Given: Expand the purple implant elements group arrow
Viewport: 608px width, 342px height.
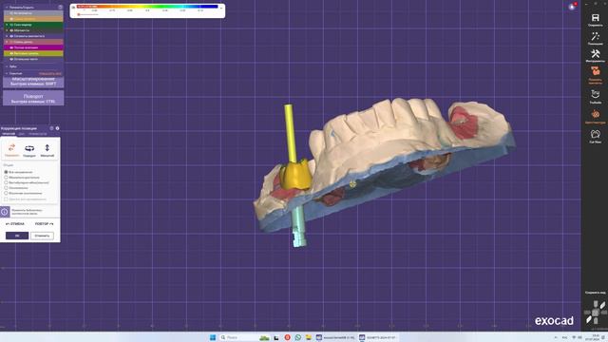Looking at the screenshot, I should (x=7, y=36).
